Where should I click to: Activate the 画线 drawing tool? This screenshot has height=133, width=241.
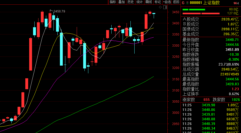149,2
